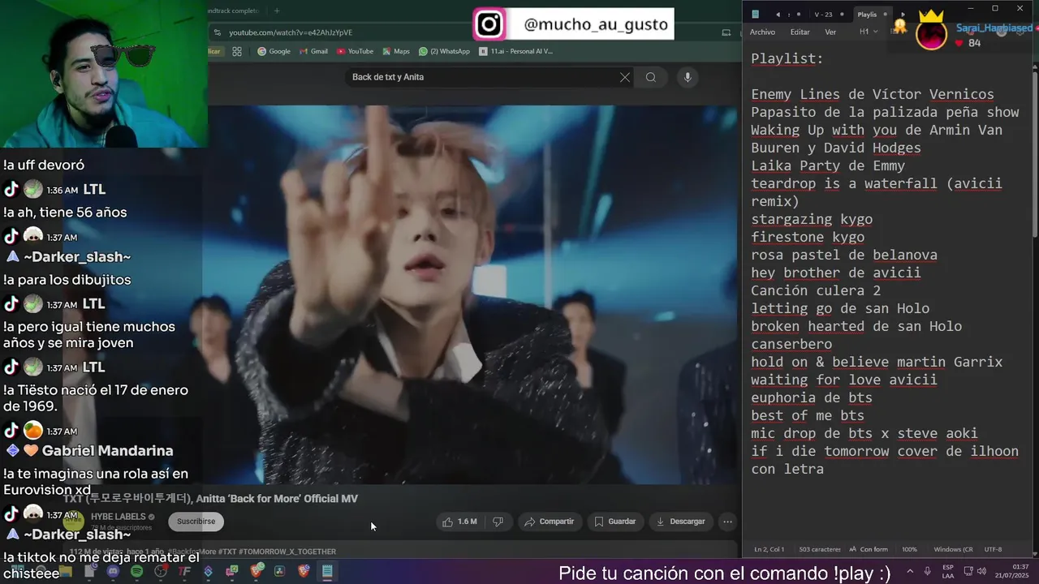The width and height of the screenshot is (1039, 584).
Task: Clear the YouTube search box text
Action: coord(625,77)
